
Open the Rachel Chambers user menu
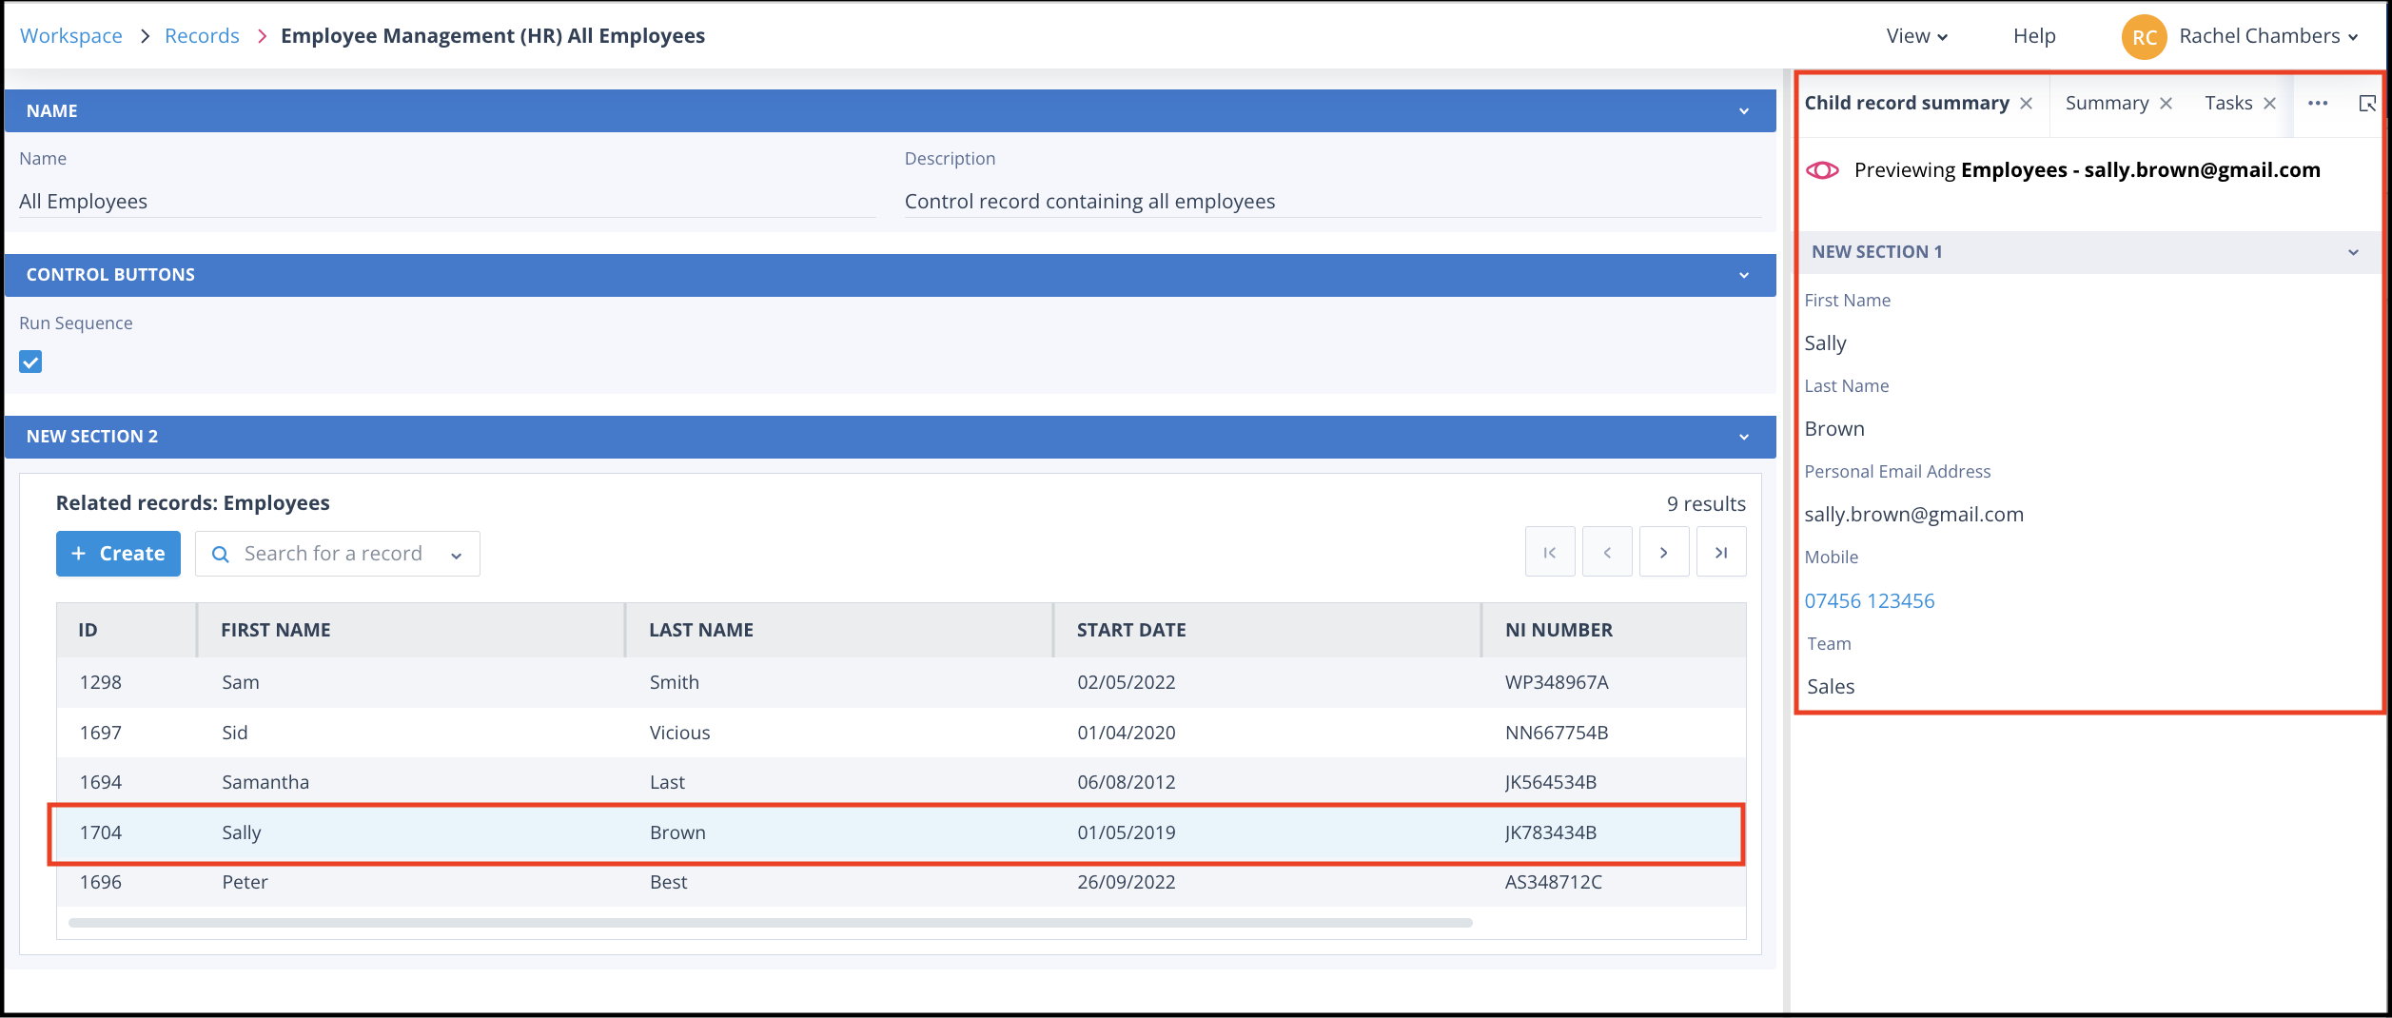tap(2269, 36)
